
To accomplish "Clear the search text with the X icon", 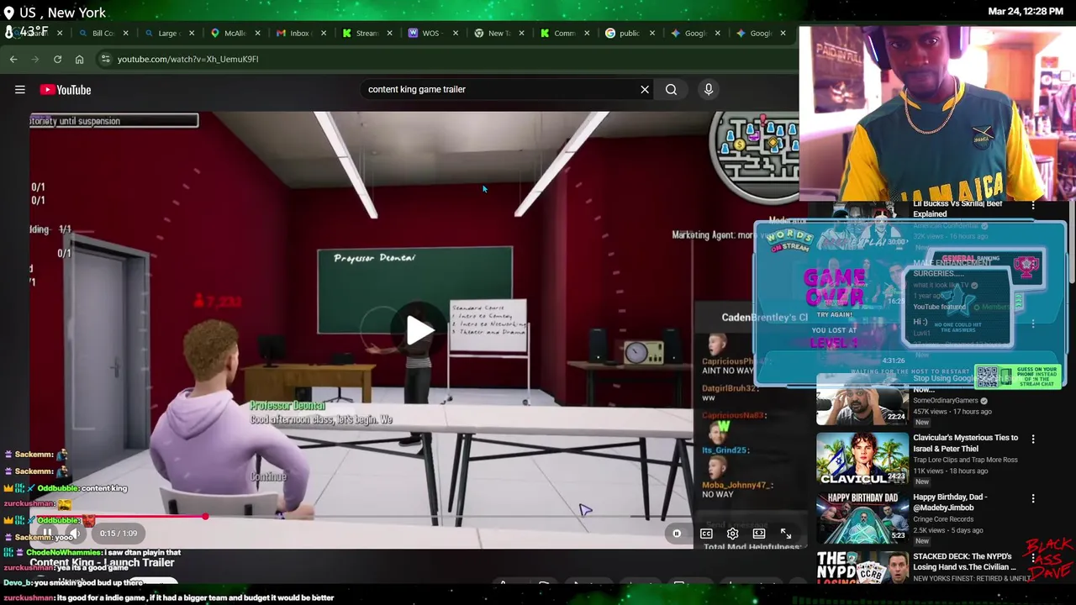I will pyautogui.click(x=645, y=89).
